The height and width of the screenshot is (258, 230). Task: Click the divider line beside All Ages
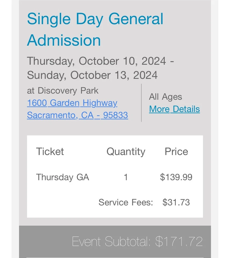coord(141,103)
